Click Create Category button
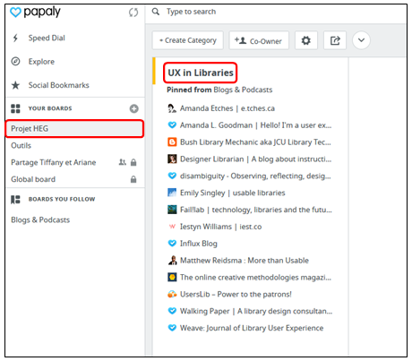The width and height of the screenshot is (412, 361). pyautogui.click(x=188, y=40)
